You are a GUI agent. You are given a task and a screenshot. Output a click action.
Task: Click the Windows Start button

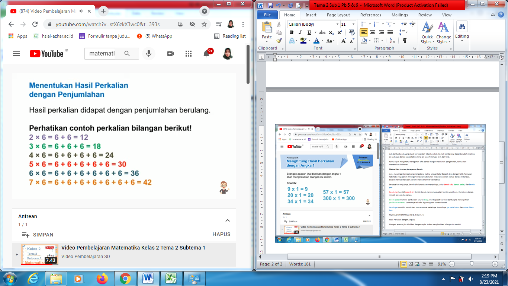pyautogui.click(x=9, y=278)
